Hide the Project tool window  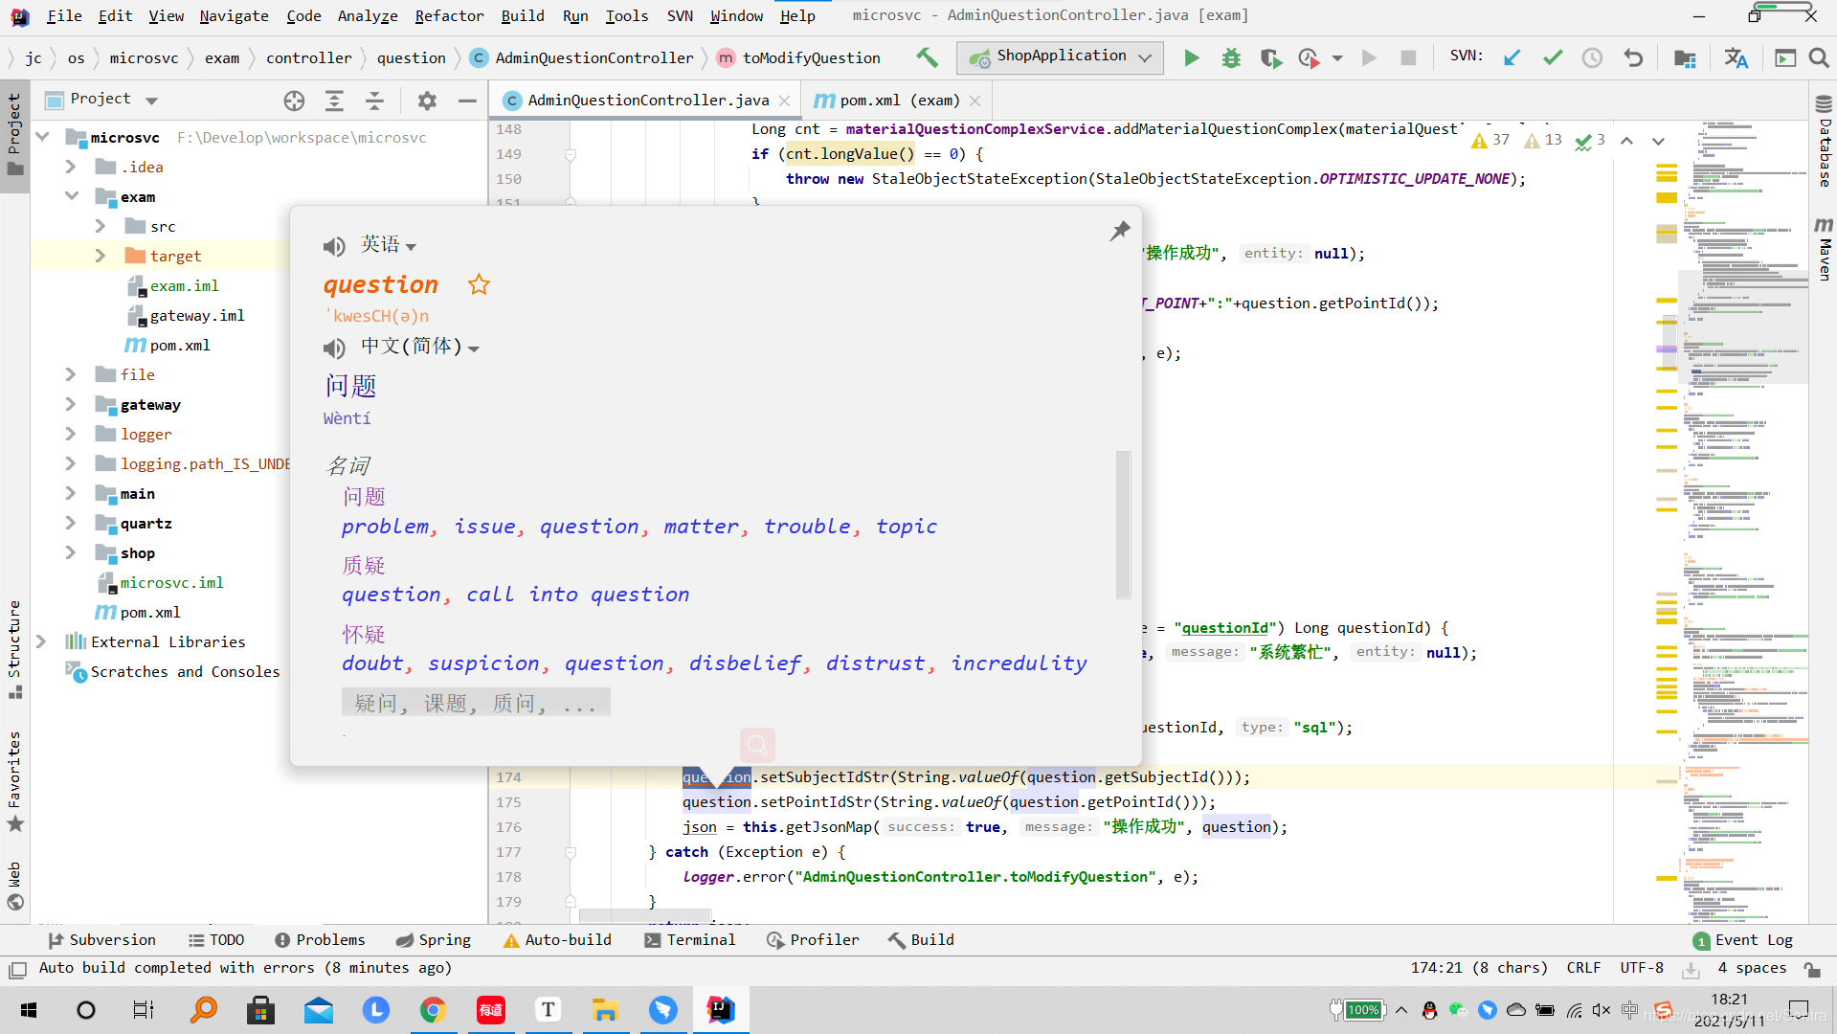pos(467,100)
